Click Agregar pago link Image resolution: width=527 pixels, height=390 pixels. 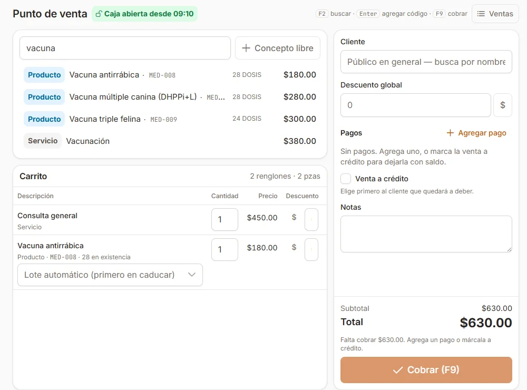(476, 133)
